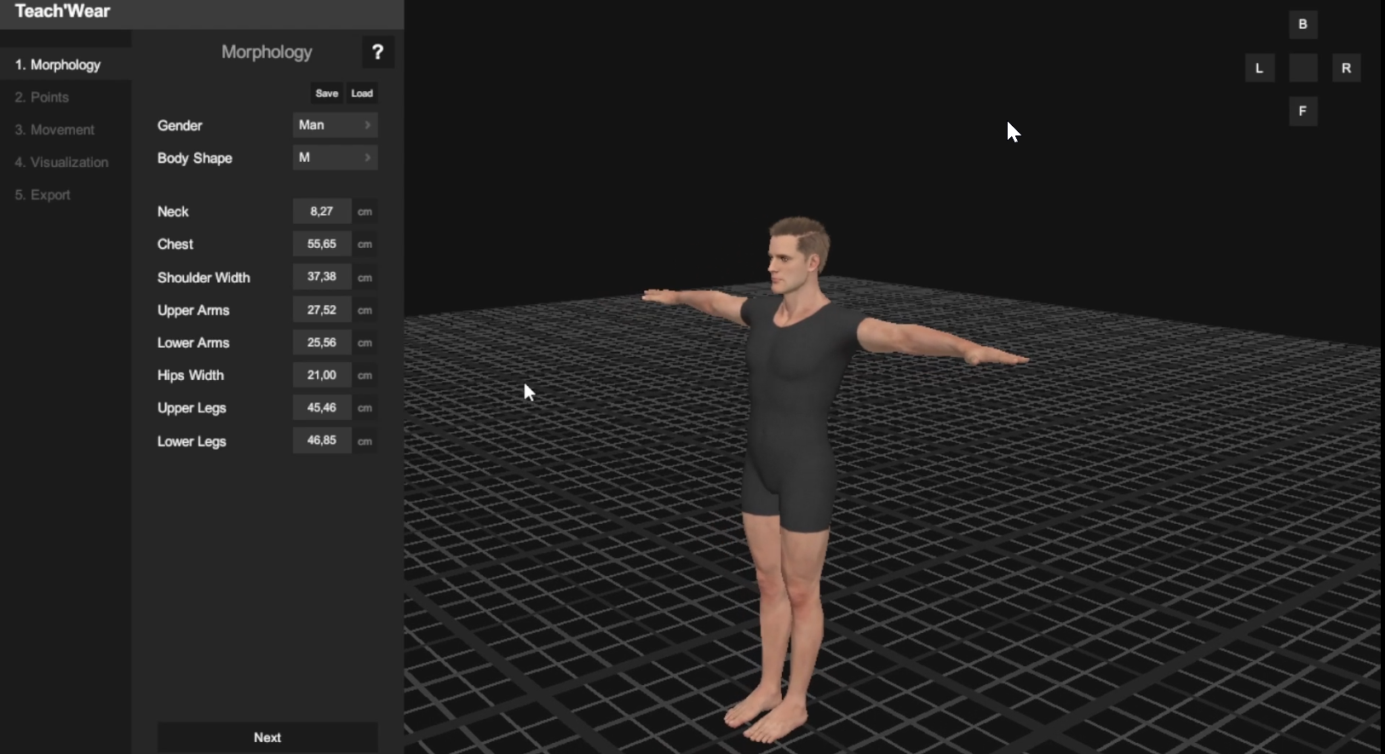Click the Teach'Wear title
Viewport: 1385px width, 754px height.
tap(63, 12)
